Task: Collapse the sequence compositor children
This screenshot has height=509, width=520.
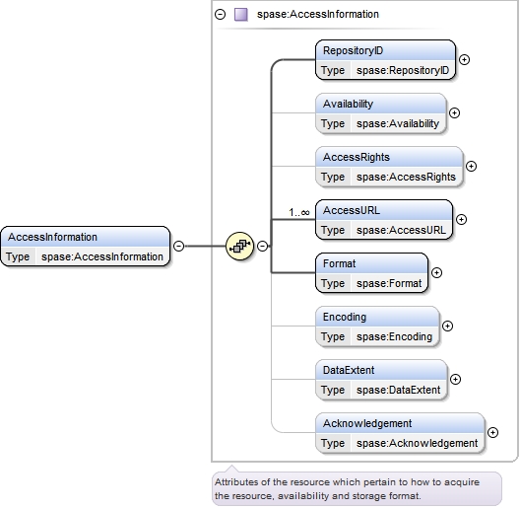Action: click(262, 246)
